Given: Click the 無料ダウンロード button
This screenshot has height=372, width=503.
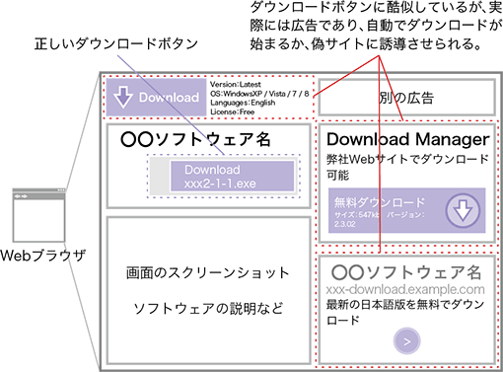Looking at the screenshot, I should pos(407,210).
